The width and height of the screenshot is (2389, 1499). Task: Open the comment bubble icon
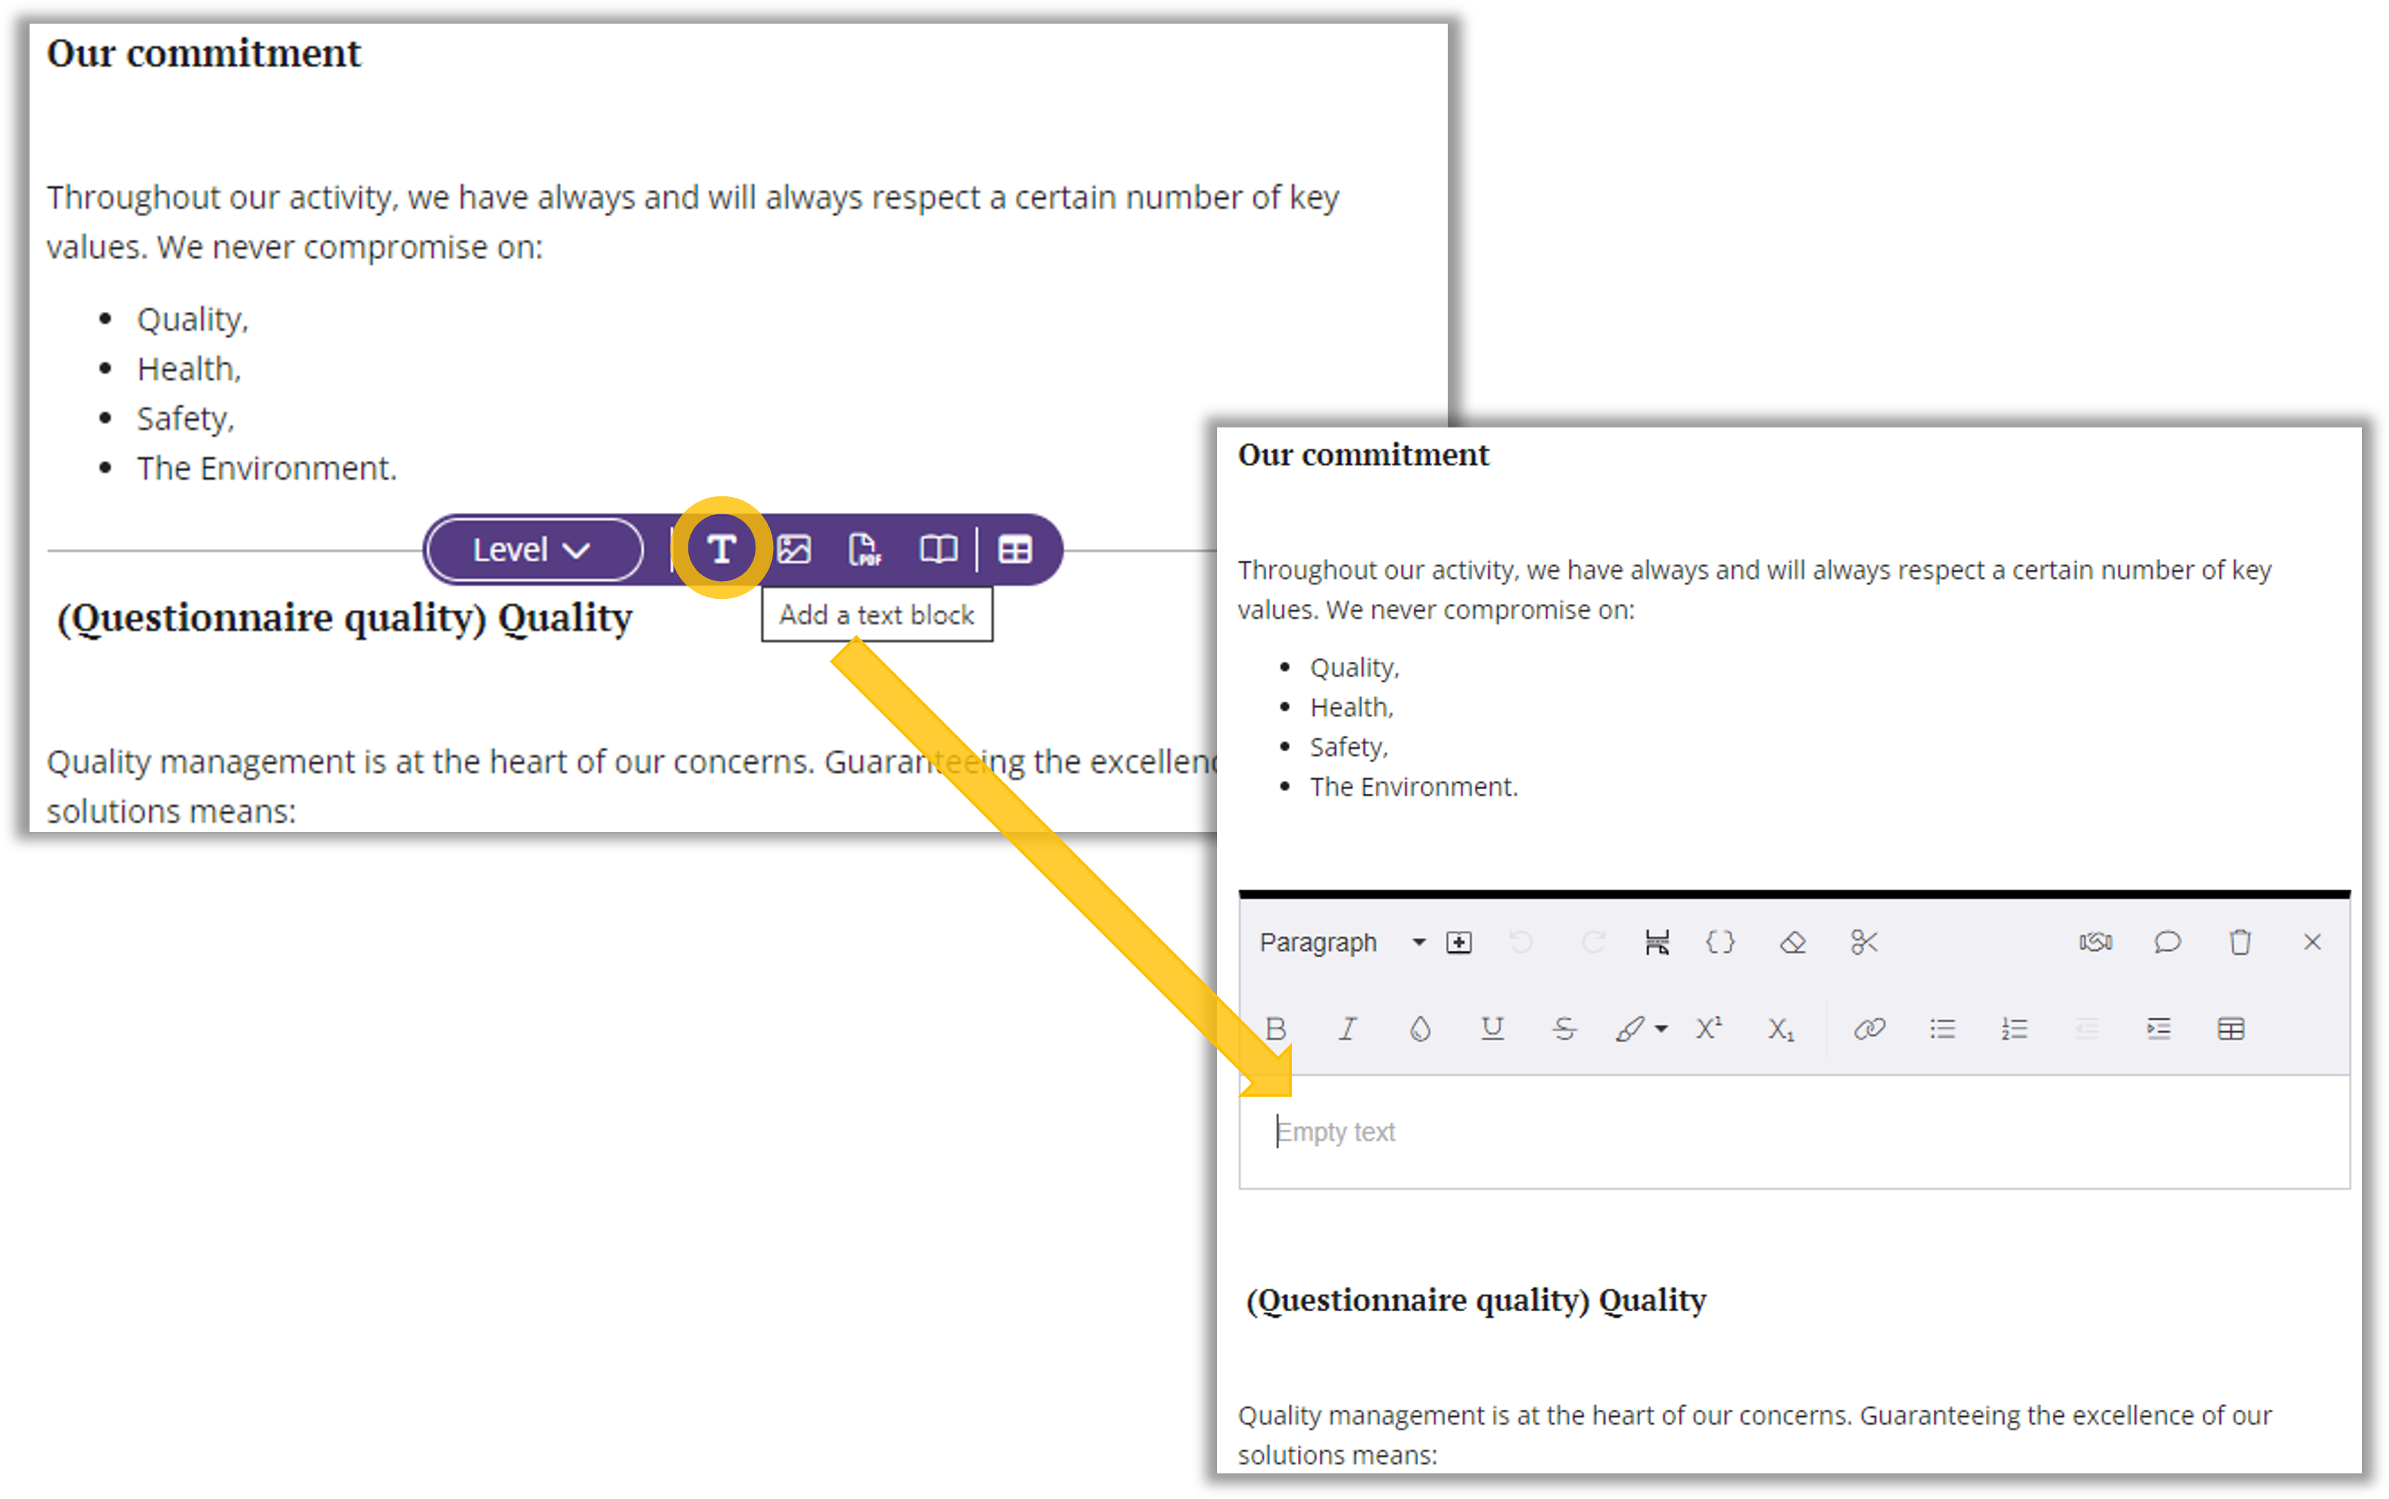[2167, 942]
